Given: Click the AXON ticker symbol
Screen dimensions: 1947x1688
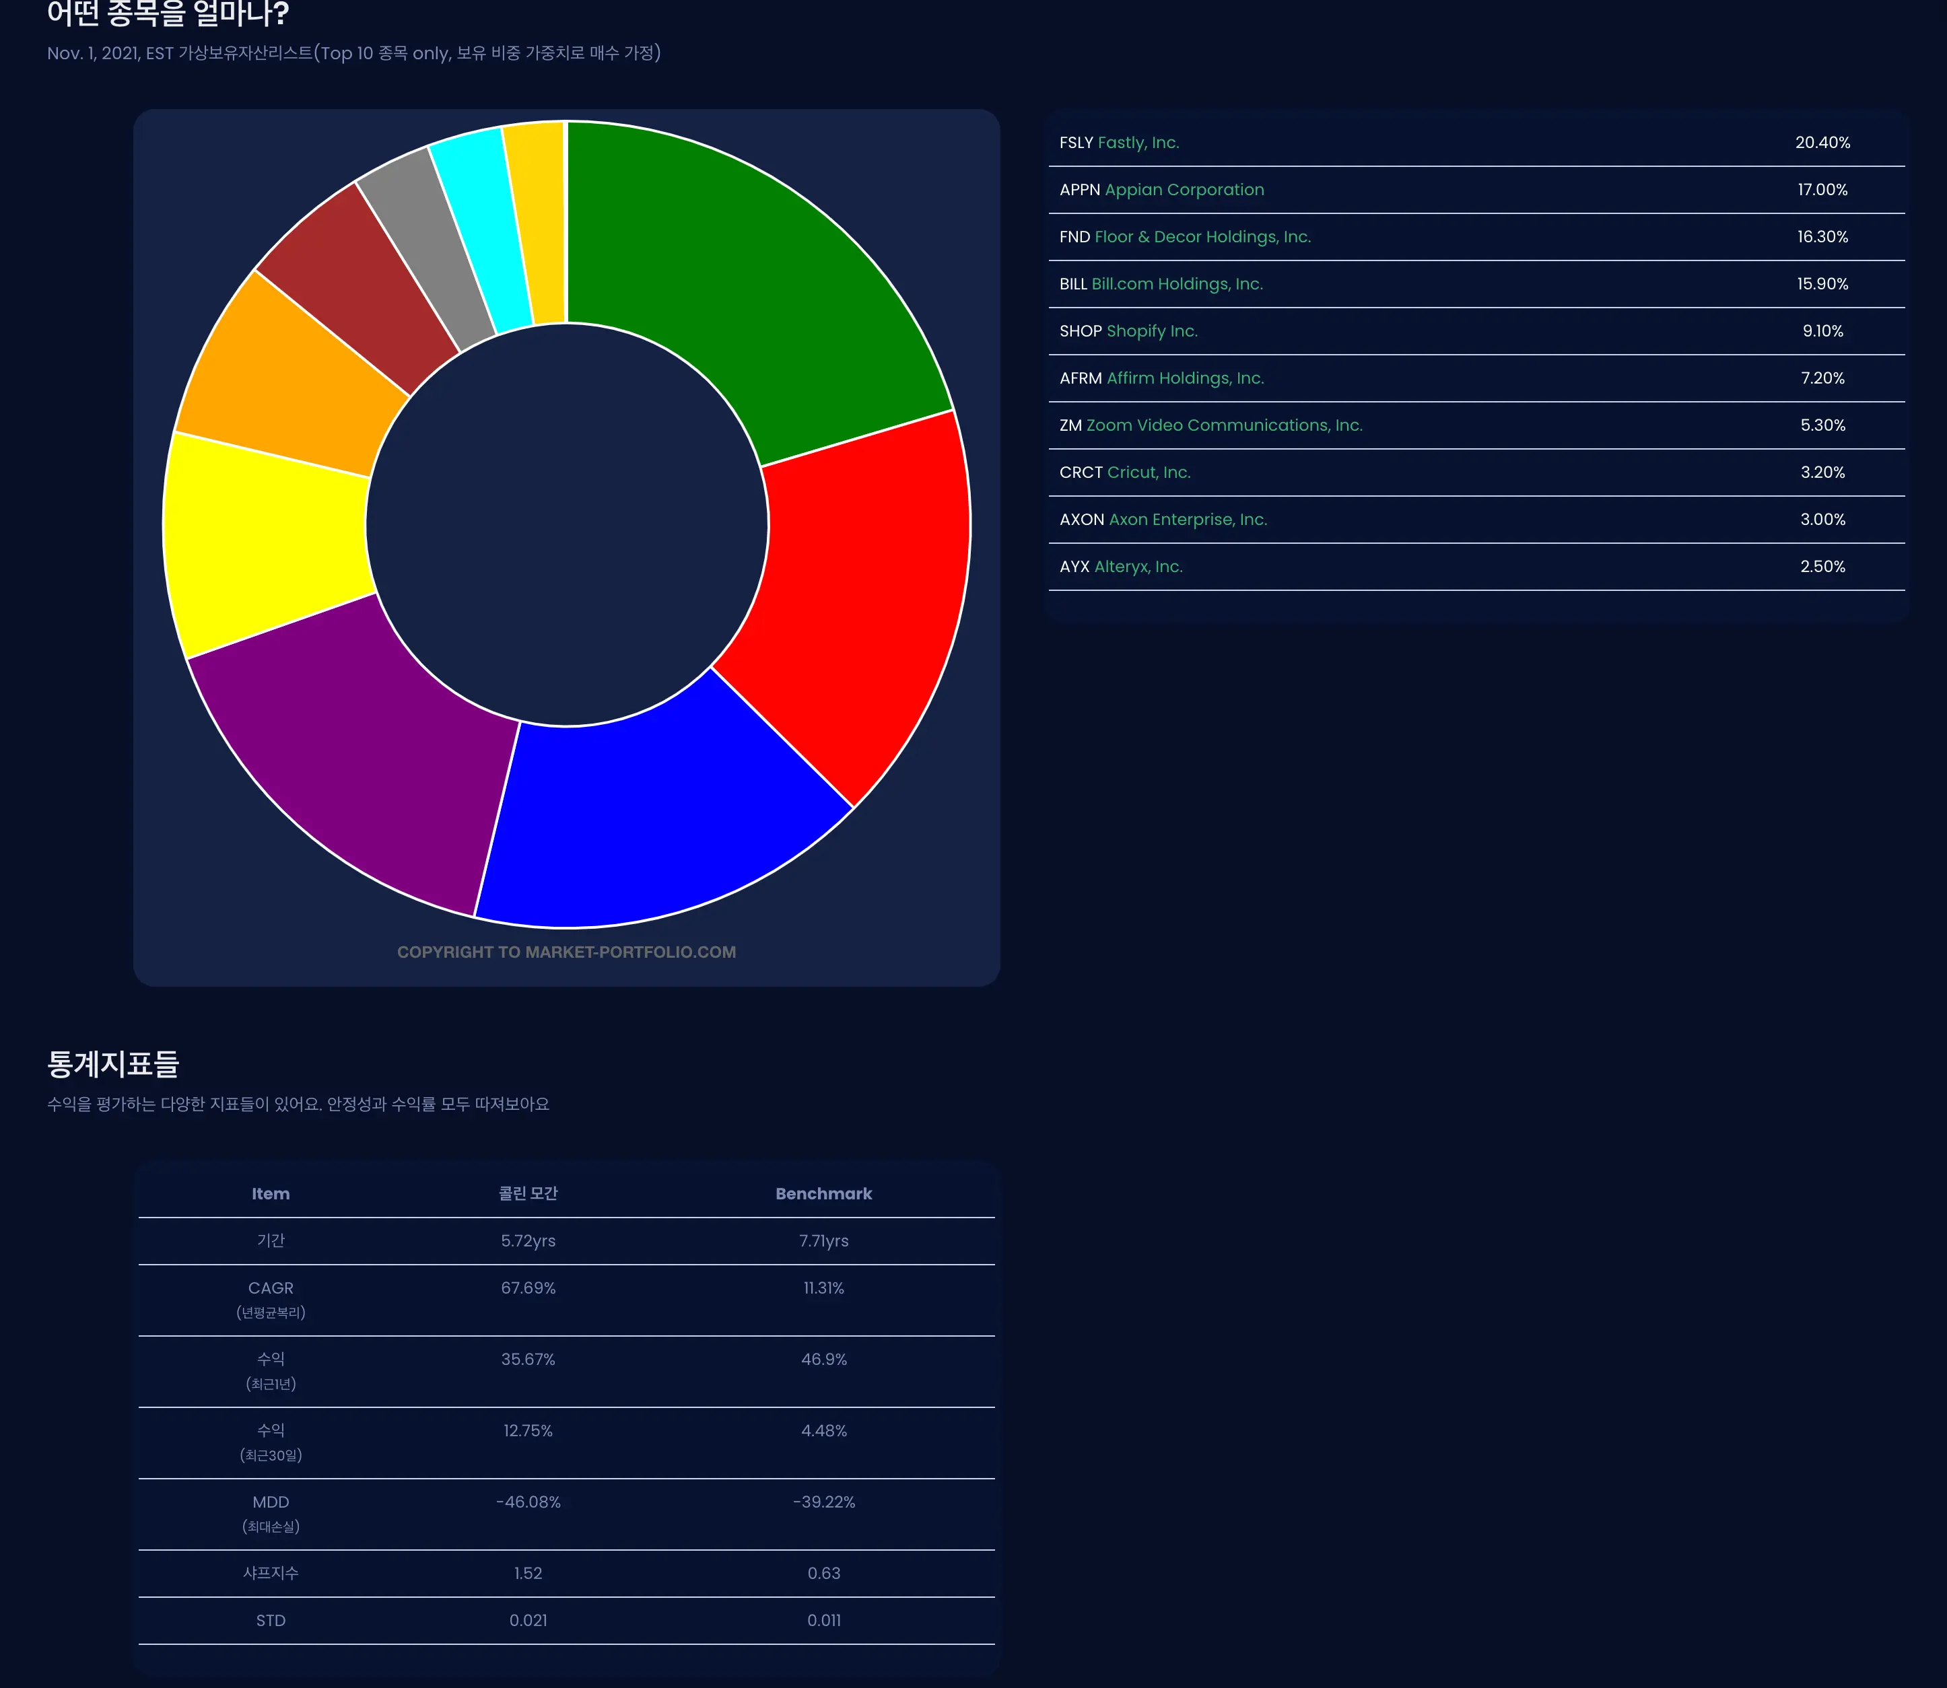Looking at the screenshot, I should pos(1082,519).
